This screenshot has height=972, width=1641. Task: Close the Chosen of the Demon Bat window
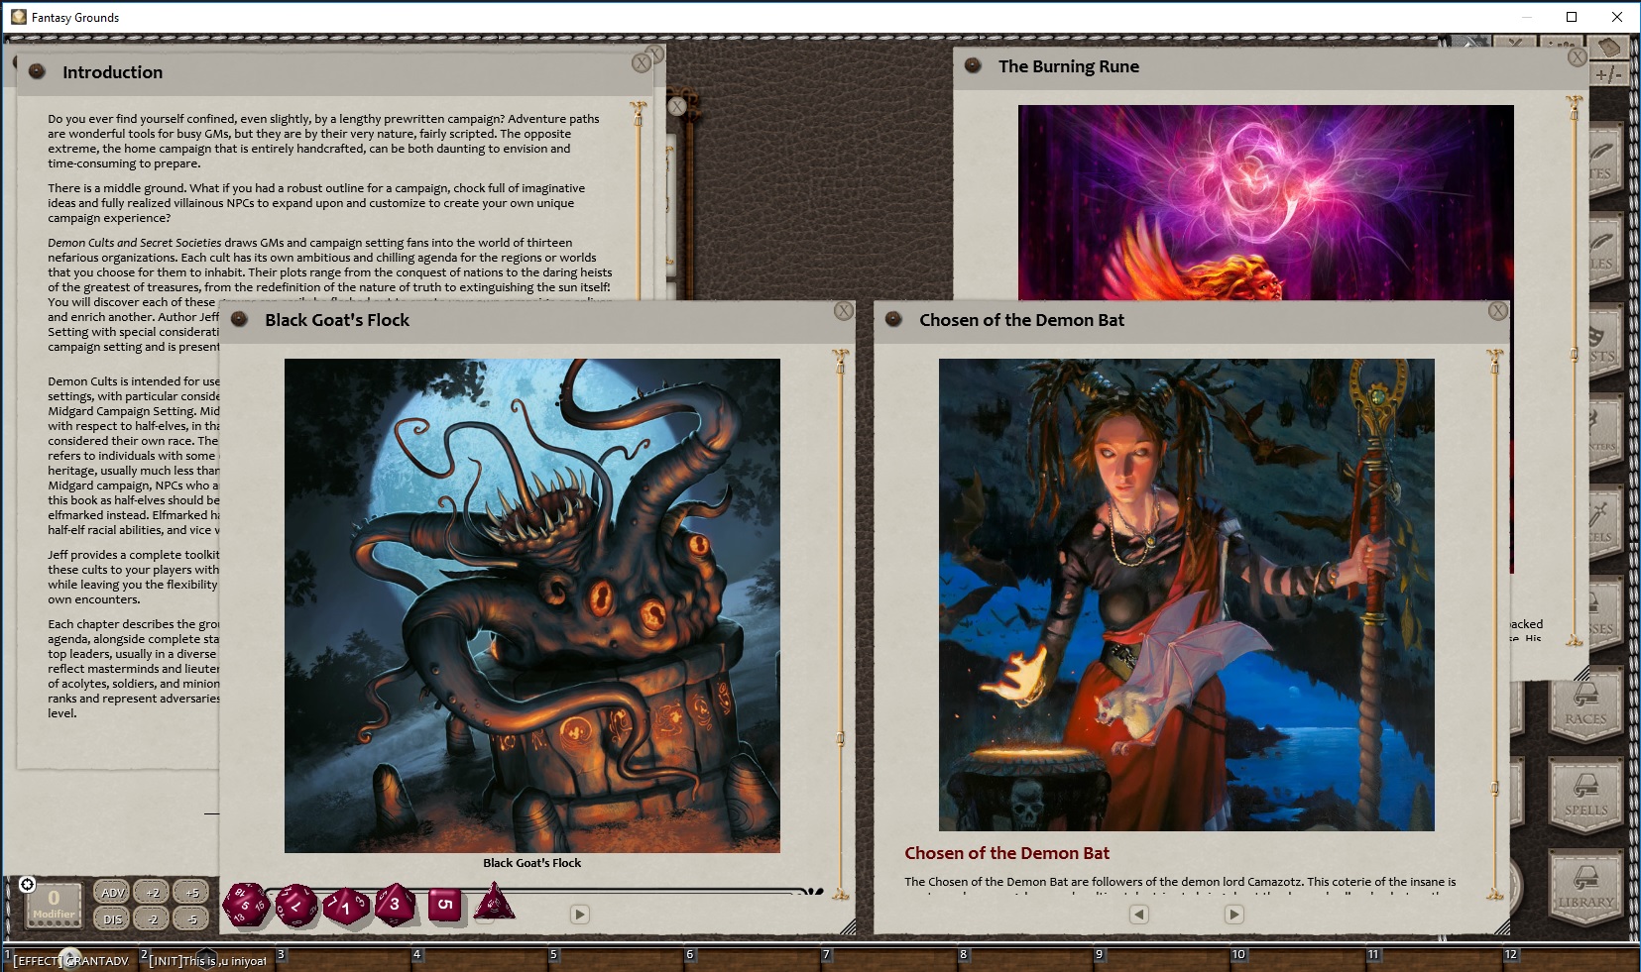[1497, 311]
